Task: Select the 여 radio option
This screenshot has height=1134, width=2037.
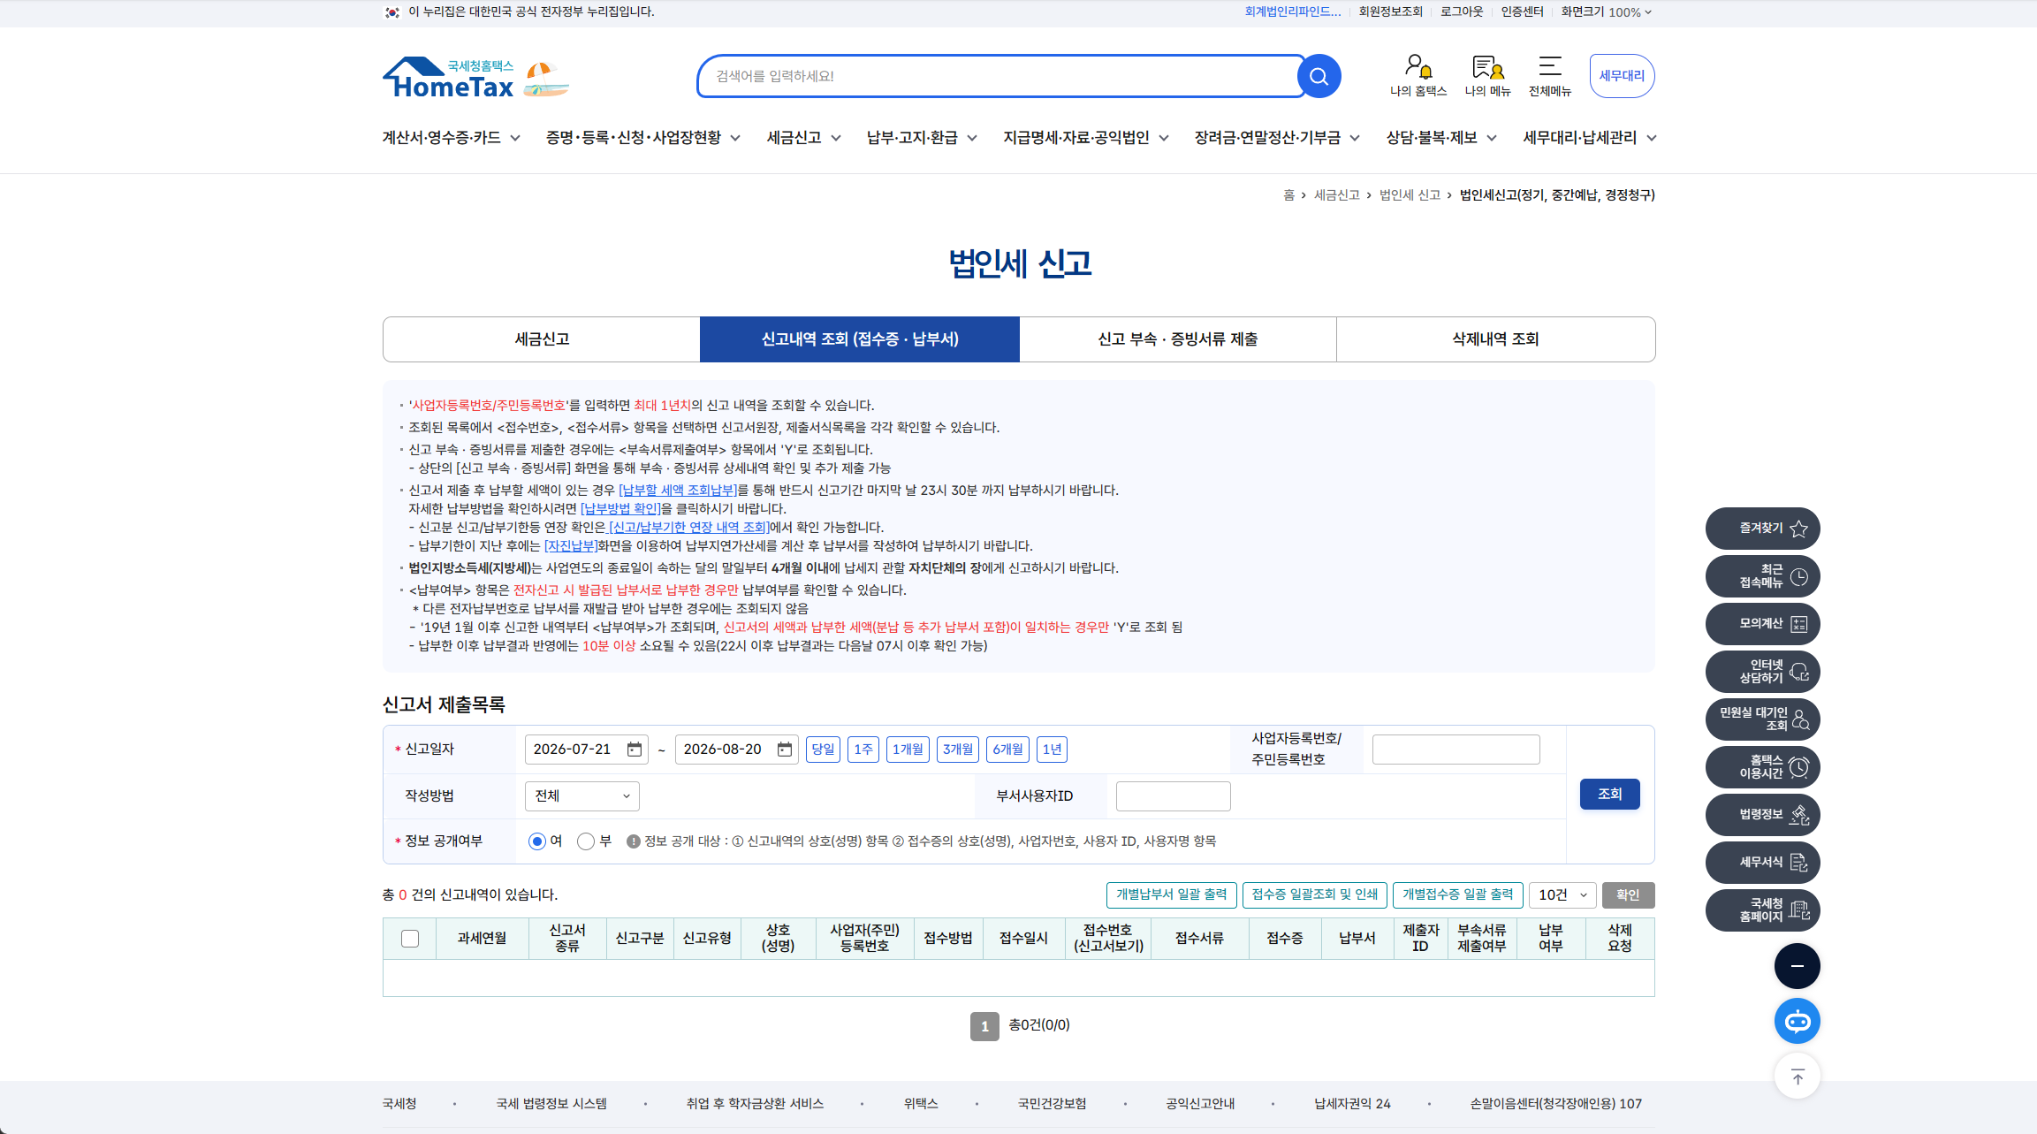Action: 536,841
